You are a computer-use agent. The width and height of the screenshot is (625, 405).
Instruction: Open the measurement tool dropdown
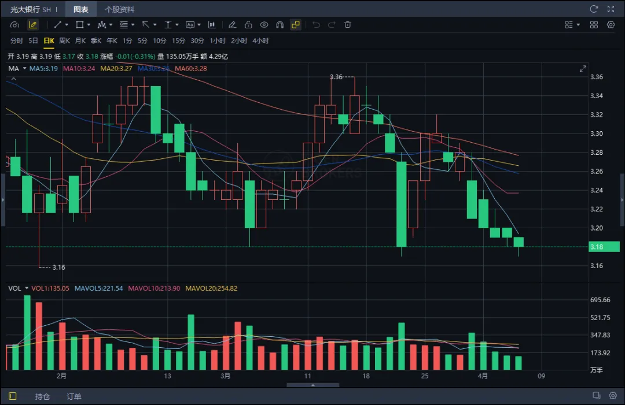click(x=177, y=25)
